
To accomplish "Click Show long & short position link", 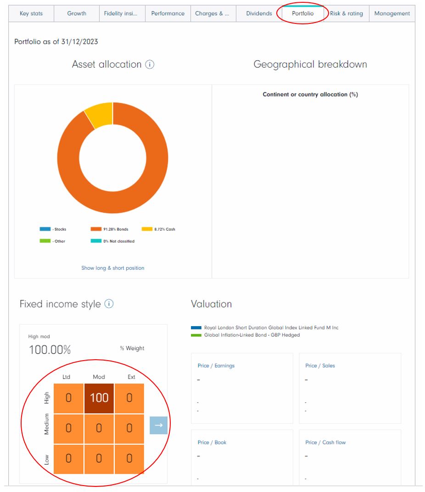I will [113, 268].
